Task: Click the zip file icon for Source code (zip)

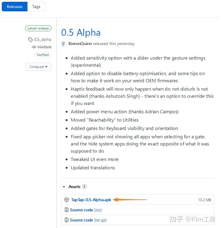Action: pyautogui.click(x=66, y=210)
